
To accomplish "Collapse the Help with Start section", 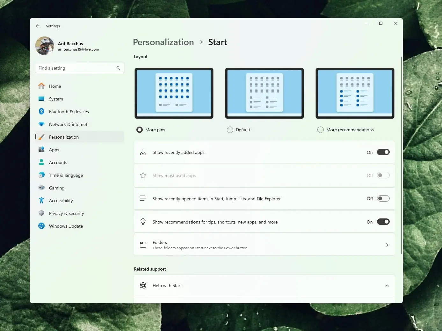I will (387, 286).
